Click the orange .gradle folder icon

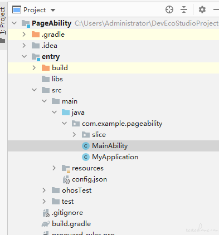click(36, 35)
